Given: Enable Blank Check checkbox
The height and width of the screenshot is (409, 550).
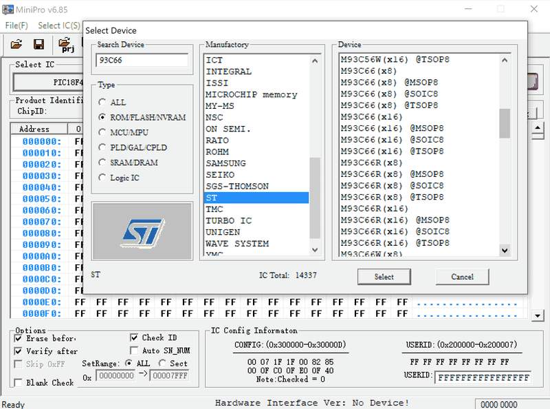Looking at the screenshot, I should tap(18, 382).
